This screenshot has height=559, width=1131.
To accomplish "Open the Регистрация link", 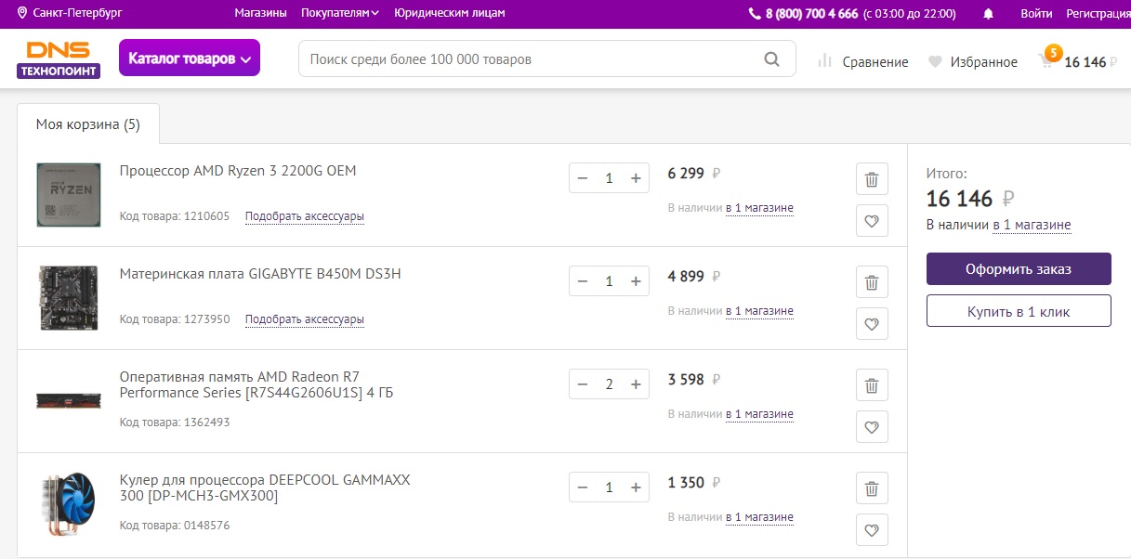I will [x=1098, y=14].
